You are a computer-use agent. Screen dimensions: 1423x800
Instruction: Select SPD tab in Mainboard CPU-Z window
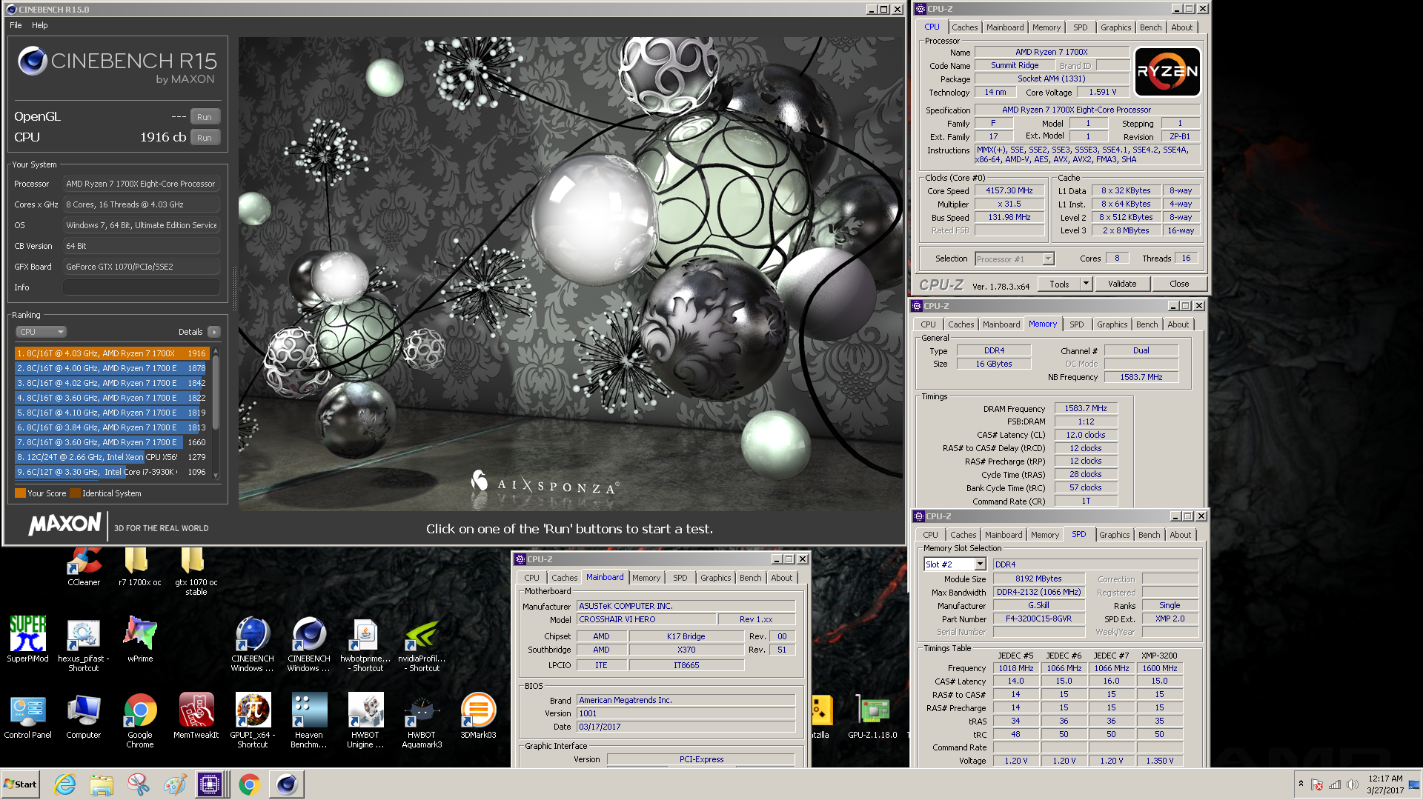click(x=680, y=578)
